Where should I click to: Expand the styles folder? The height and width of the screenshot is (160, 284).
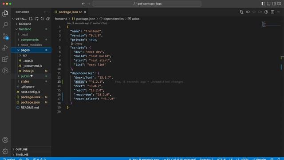click(31, 81)
